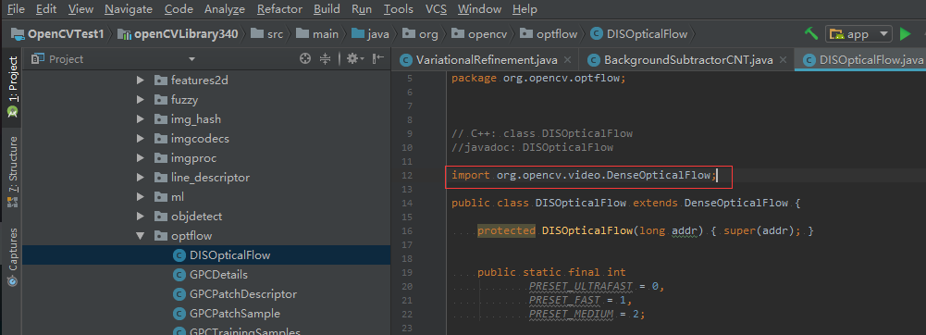
Task: Expand the fuzzy folder
Action: (140, 100)
